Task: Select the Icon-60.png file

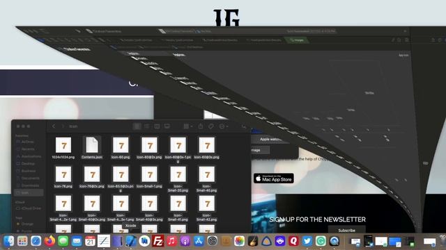Action: [x=121, y=148]
